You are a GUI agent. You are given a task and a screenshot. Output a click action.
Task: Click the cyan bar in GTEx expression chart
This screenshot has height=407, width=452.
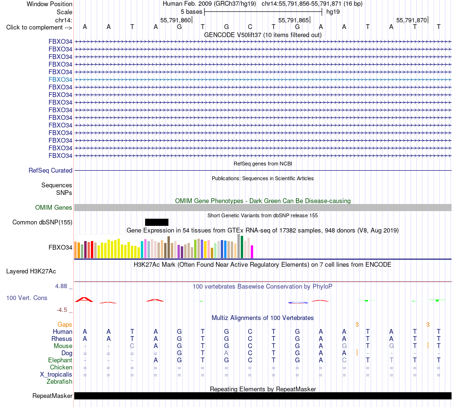(142, 250)
